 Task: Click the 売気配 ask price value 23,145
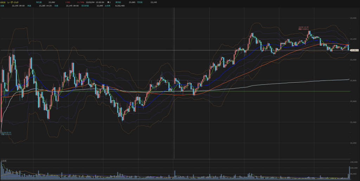(x=154, y=2)
